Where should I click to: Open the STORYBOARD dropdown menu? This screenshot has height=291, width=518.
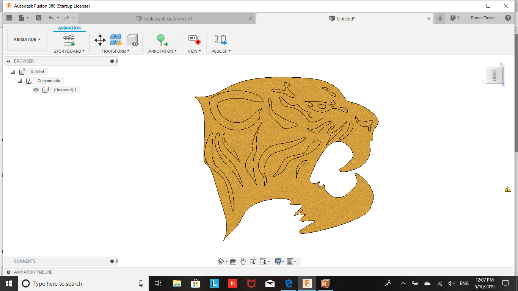tap(69, 51)
